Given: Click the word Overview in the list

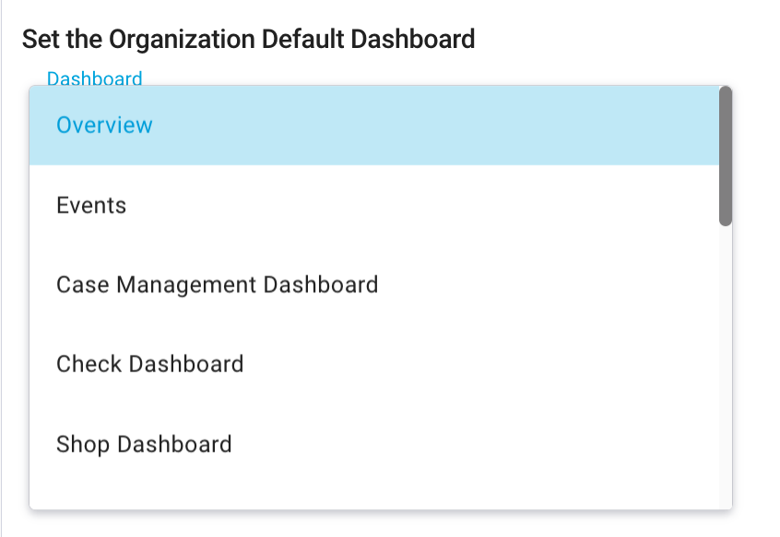Looking at the screenshot, I should coord(104,125).
